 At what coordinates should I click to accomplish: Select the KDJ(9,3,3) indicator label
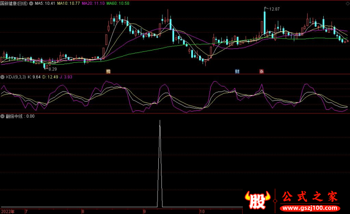pyautogui.click(x=16, y=77)
